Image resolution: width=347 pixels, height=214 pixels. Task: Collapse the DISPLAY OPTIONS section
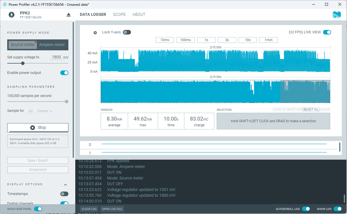pyautogui.click(x=65, y=185)
